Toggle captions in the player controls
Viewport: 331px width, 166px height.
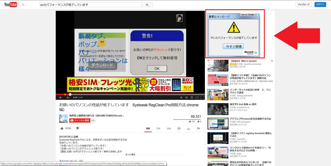[x=187, y=98]
